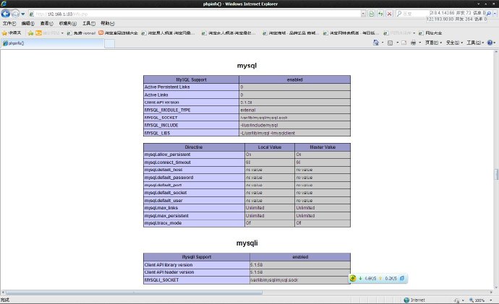Screen dimensions: 499x304
Task: Open the 帮助(H) menu
Action: coord(108,24)
